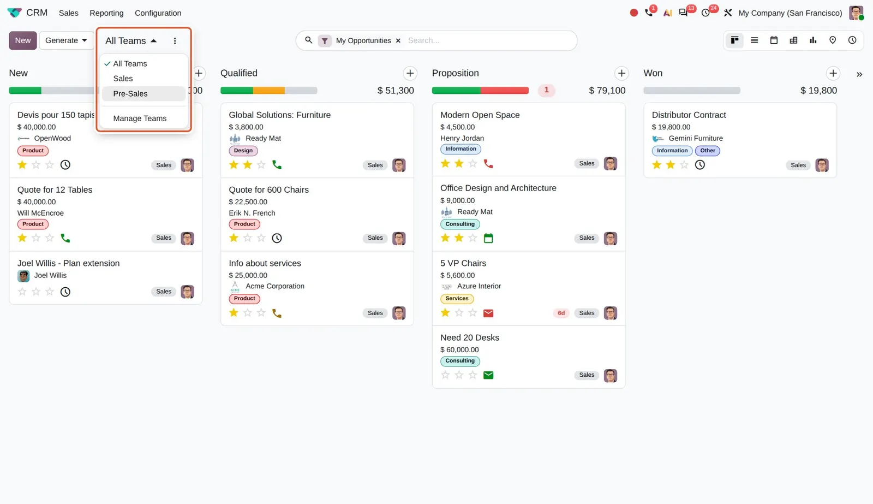This screenshot has width=873, height=504.
Task: Open the Sales top menu
Action: 69,13
